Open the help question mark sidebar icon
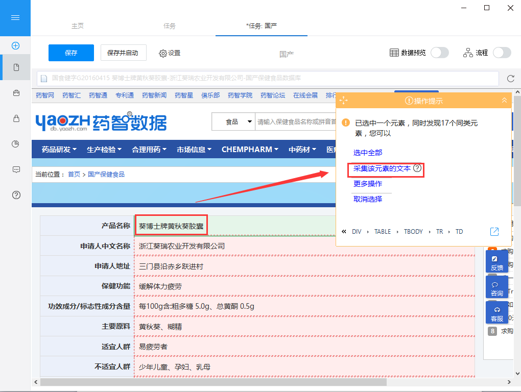521x392 pixels. pos(16,195)
